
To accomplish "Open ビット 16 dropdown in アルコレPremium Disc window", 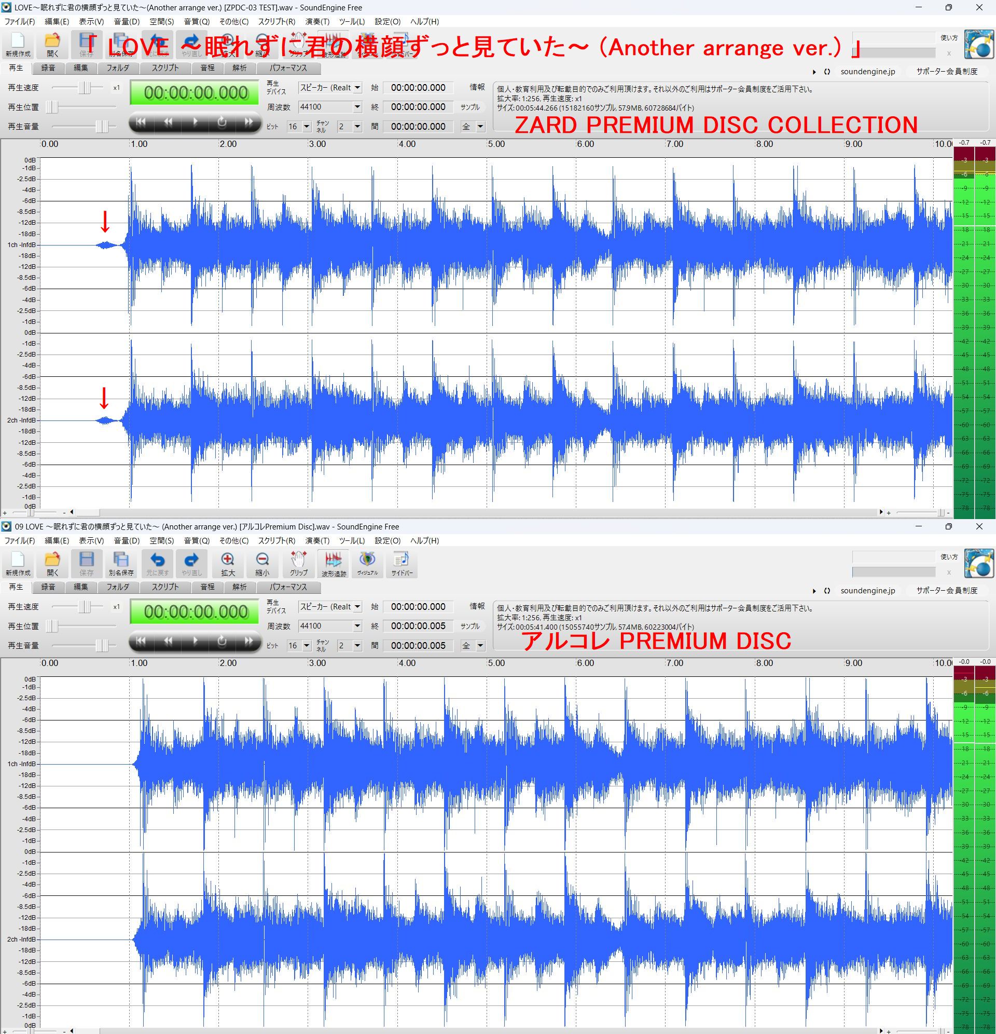I will tap(299, 646).
